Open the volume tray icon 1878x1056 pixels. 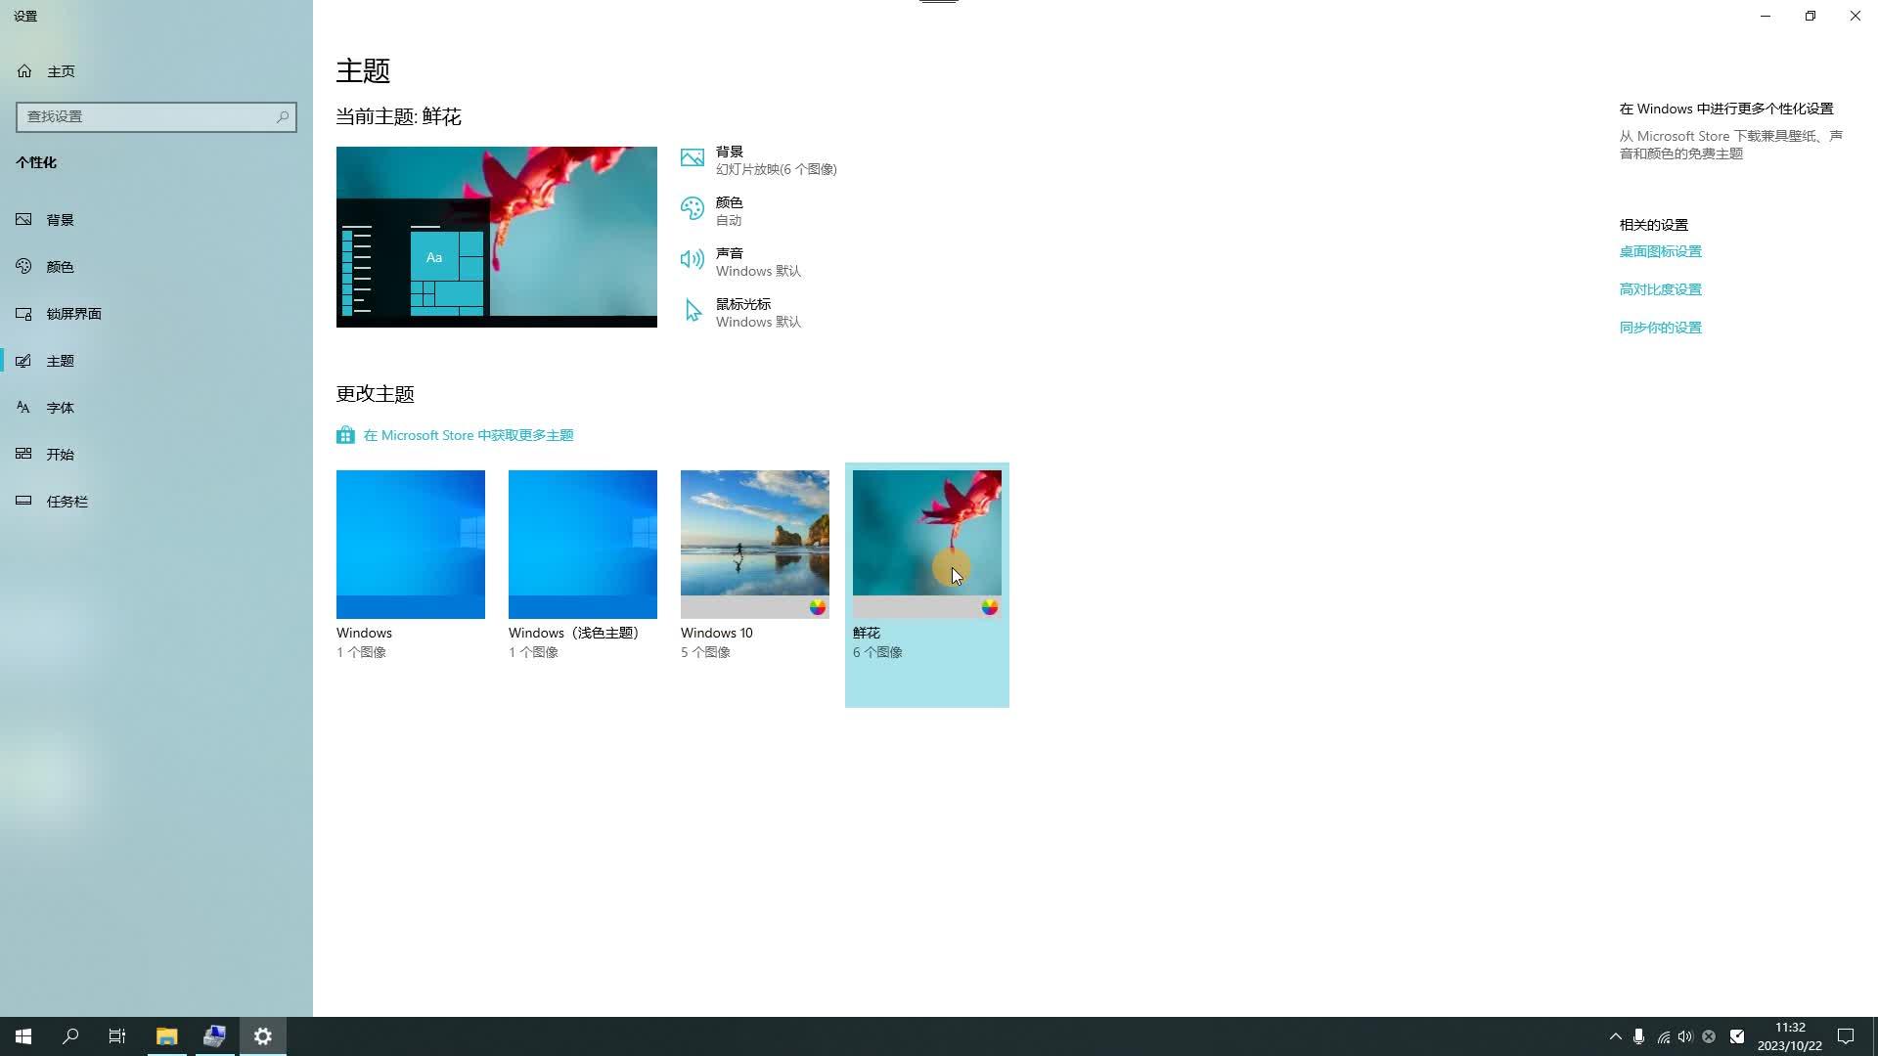(1685, 1036)
